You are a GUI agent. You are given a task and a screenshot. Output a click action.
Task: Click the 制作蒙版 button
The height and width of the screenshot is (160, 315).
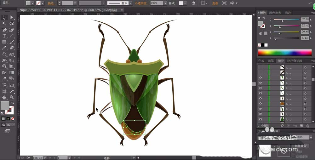coord(301,146)
